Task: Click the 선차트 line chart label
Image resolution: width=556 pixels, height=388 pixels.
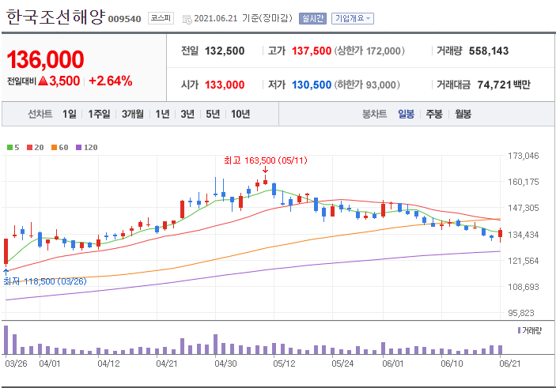Action: [x=40, y=114]
